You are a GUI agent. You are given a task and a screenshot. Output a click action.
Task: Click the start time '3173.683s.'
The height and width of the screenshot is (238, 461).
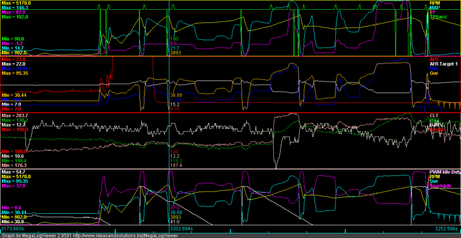[12, 228]
